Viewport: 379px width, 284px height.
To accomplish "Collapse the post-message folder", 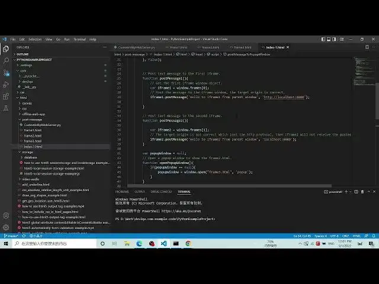I will 33,119.
